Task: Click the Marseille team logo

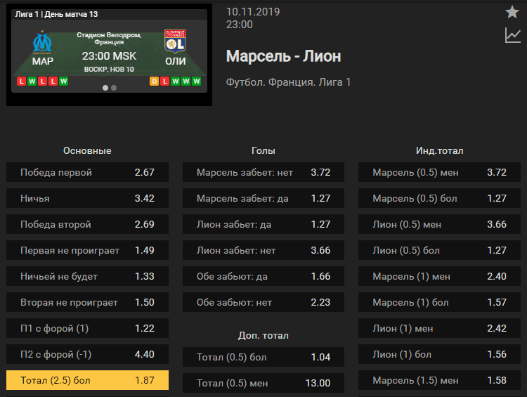Action: (42, 42)
